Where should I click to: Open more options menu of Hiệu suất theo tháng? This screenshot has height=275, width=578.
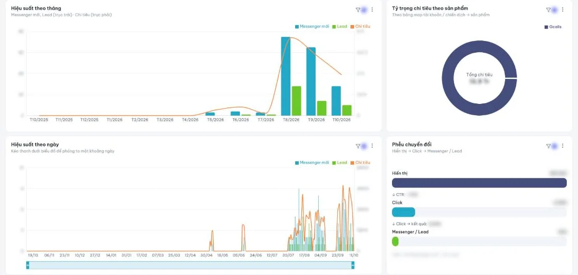point(372,10)
